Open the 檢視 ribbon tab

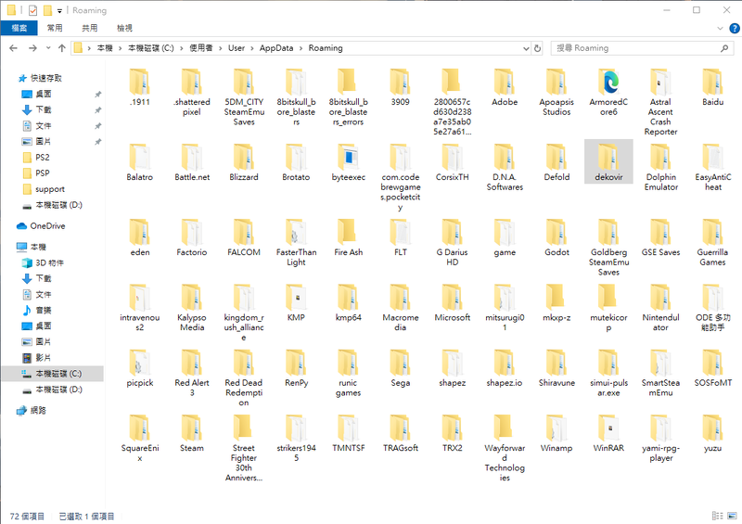pyautogui.click(x=124, y=28)
